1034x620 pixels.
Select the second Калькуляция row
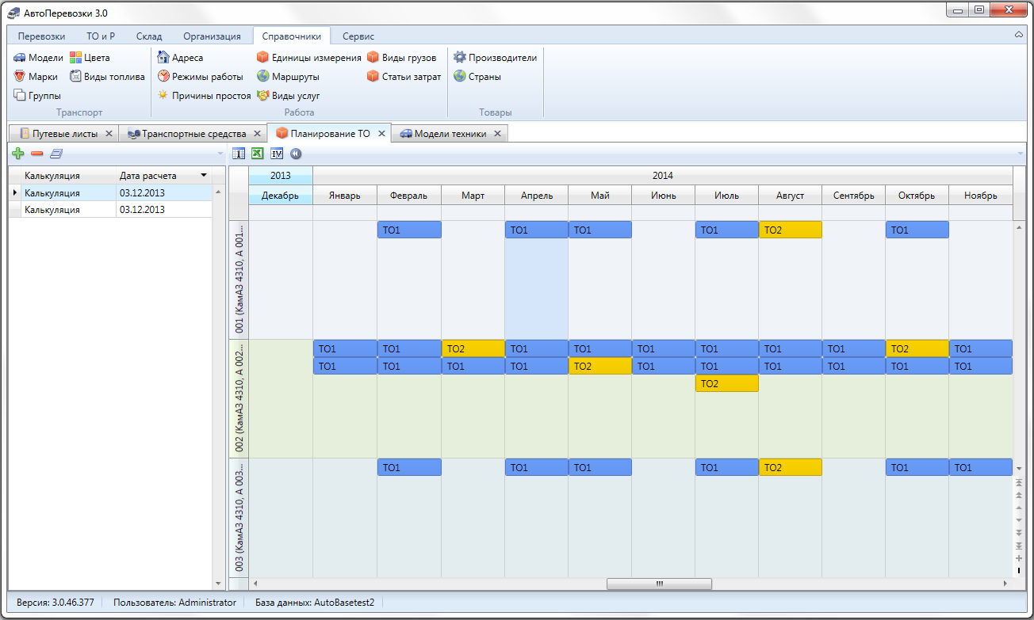(109, 210)
